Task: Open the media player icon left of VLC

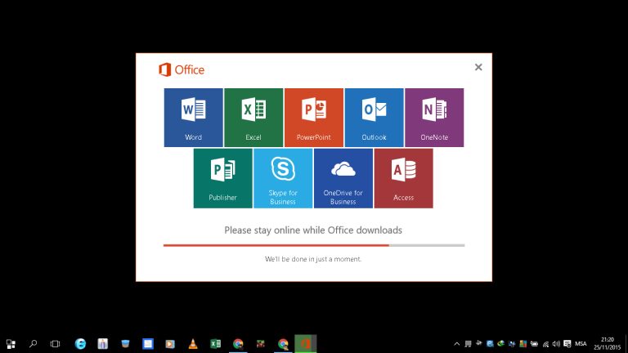Action: [x=170, y=344]
